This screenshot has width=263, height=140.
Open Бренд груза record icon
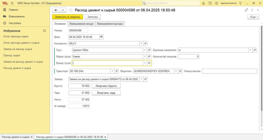coord(149,63)
